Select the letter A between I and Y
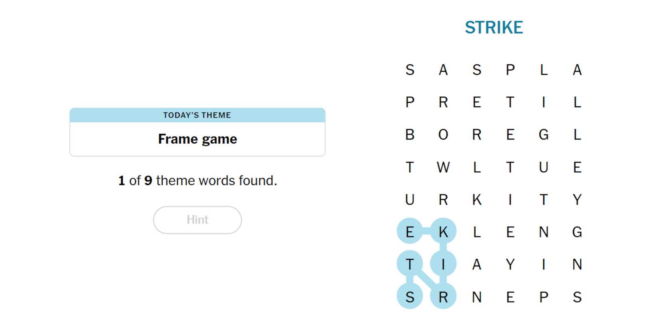Image resolution: width=660 pixels, height=330 pixels. tap(476, 264)
